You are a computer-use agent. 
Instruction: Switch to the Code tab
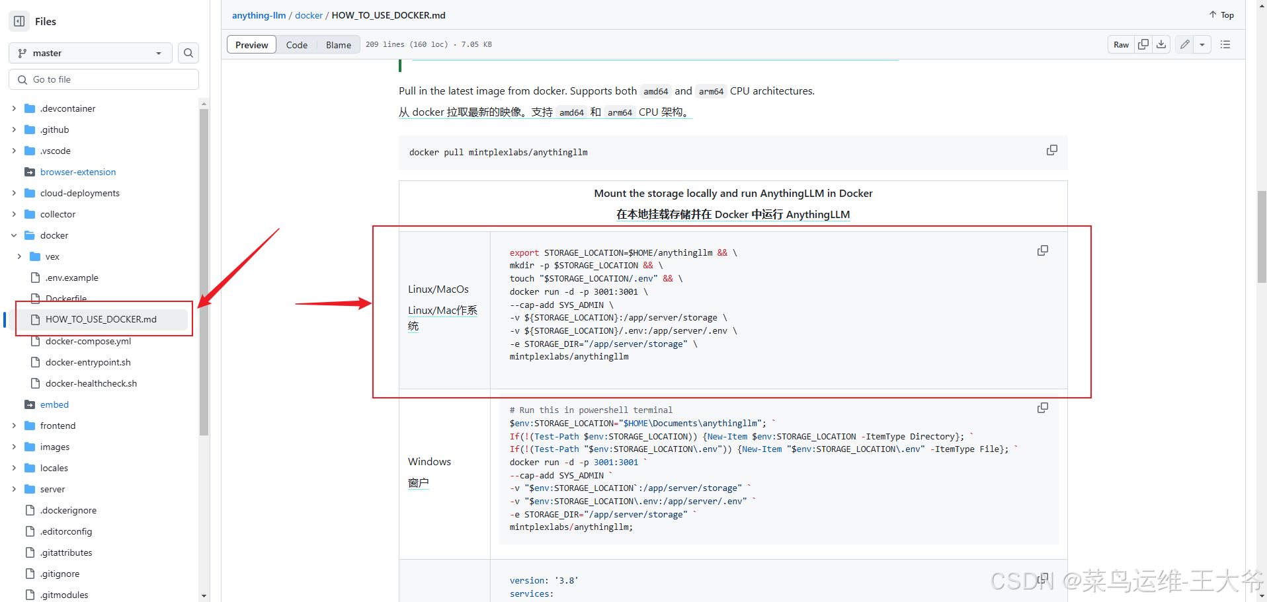pos(296,45)
